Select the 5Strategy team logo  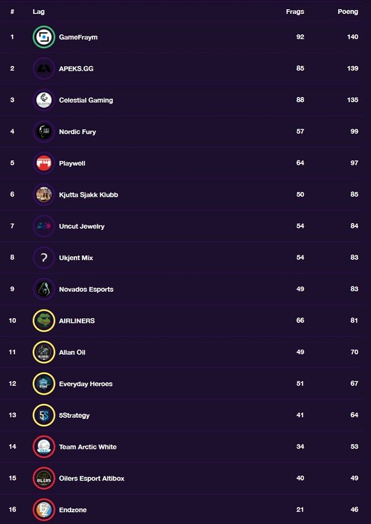pyautogui.click(x=43, y=415)
